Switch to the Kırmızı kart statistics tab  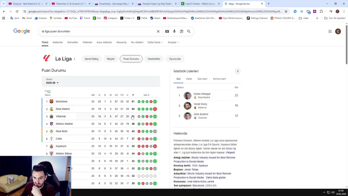pyautogui.click(x=219, y=79)
